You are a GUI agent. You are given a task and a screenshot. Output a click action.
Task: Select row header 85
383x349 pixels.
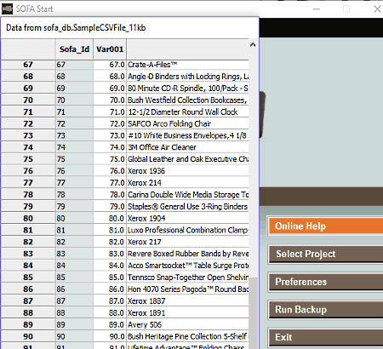coord(28,277)
